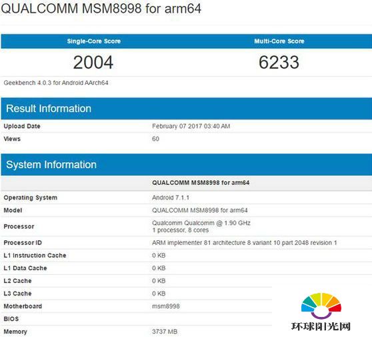Select the 3737 MB memory value
This screenshot has height=337, width=372.
coord(165,332)
